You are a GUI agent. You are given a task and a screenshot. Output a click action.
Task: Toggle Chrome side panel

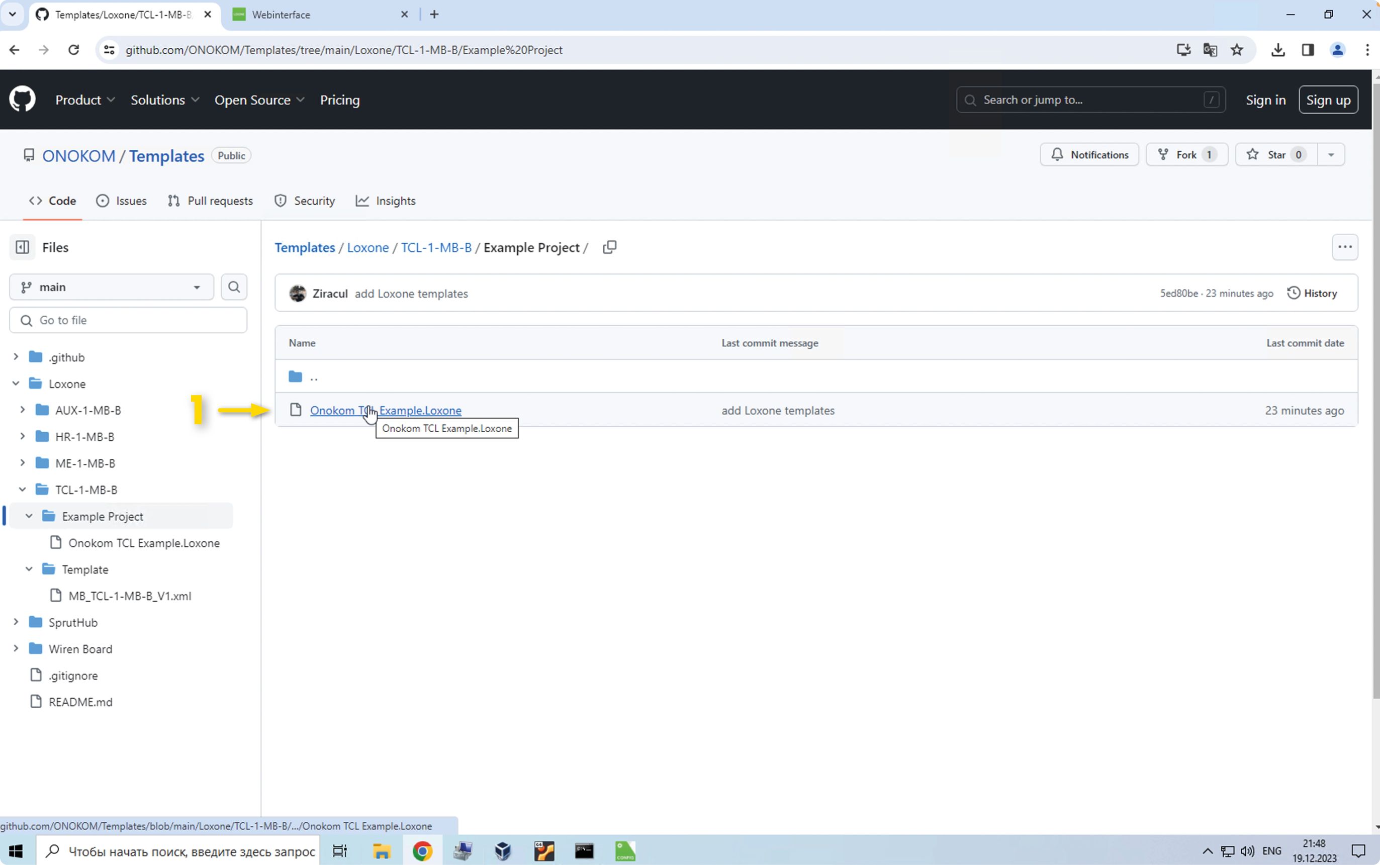point(1307,50)
